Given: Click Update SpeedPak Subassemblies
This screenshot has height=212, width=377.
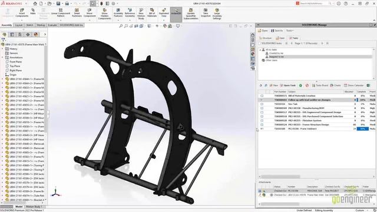Looking at the screenshot, I should point(191,14).
